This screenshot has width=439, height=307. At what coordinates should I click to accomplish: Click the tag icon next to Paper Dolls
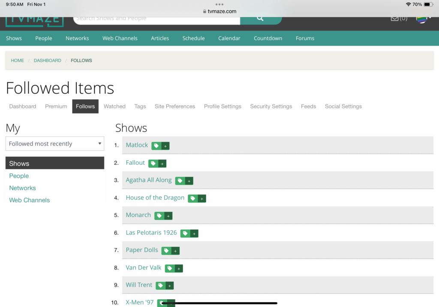point(166,251)
